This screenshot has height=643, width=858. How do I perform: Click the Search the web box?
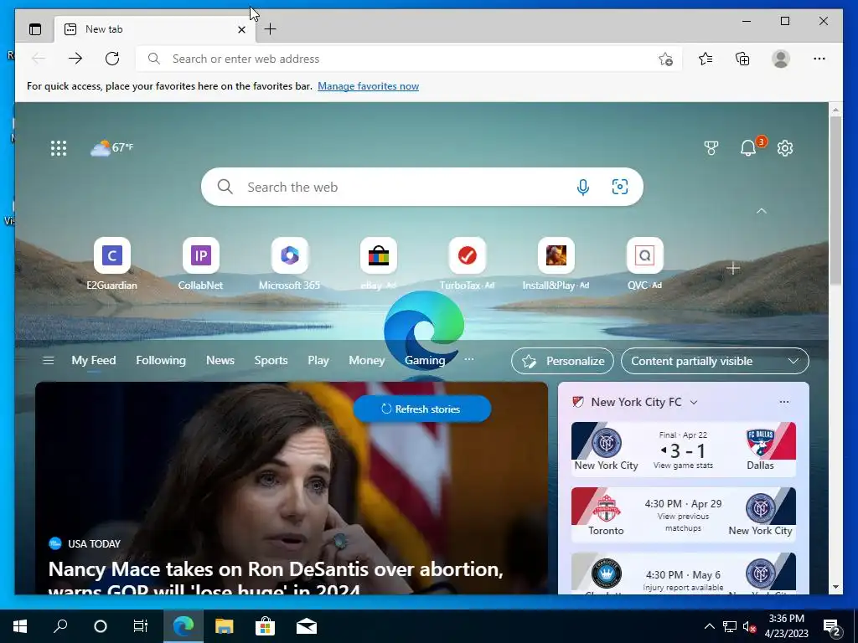422,187
